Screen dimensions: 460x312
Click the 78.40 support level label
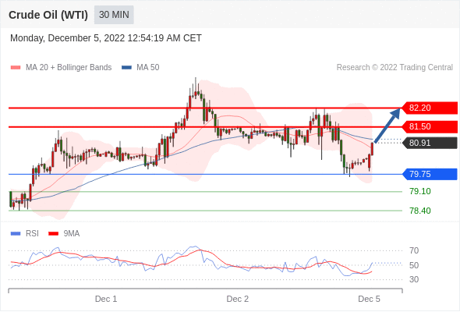[x=420, y=211]
